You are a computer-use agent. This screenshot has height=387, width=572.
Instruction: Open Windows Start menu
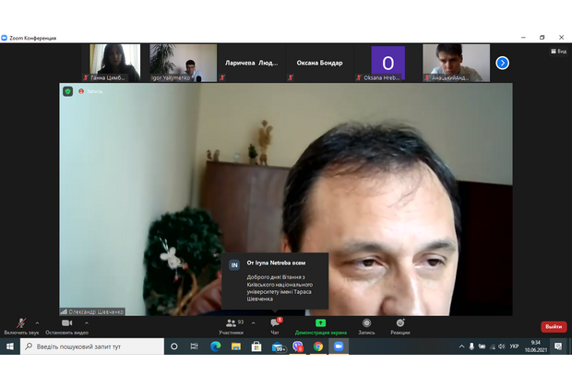(10, 346)
